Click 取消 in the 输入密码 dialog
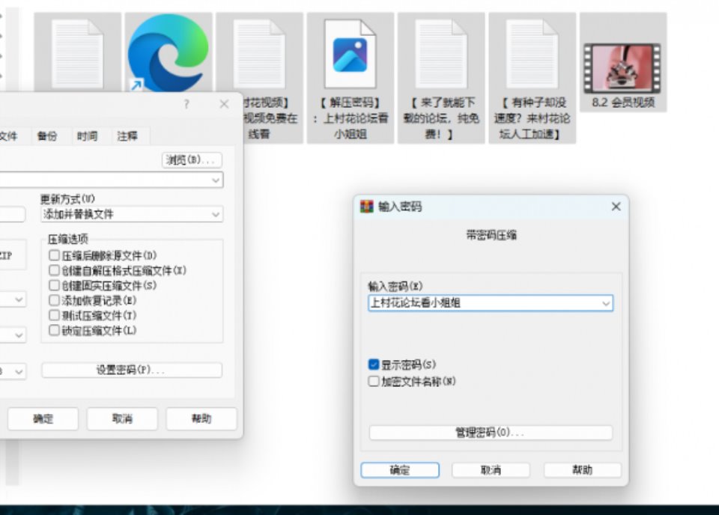719x515 pixels. [x=491, y=470]
